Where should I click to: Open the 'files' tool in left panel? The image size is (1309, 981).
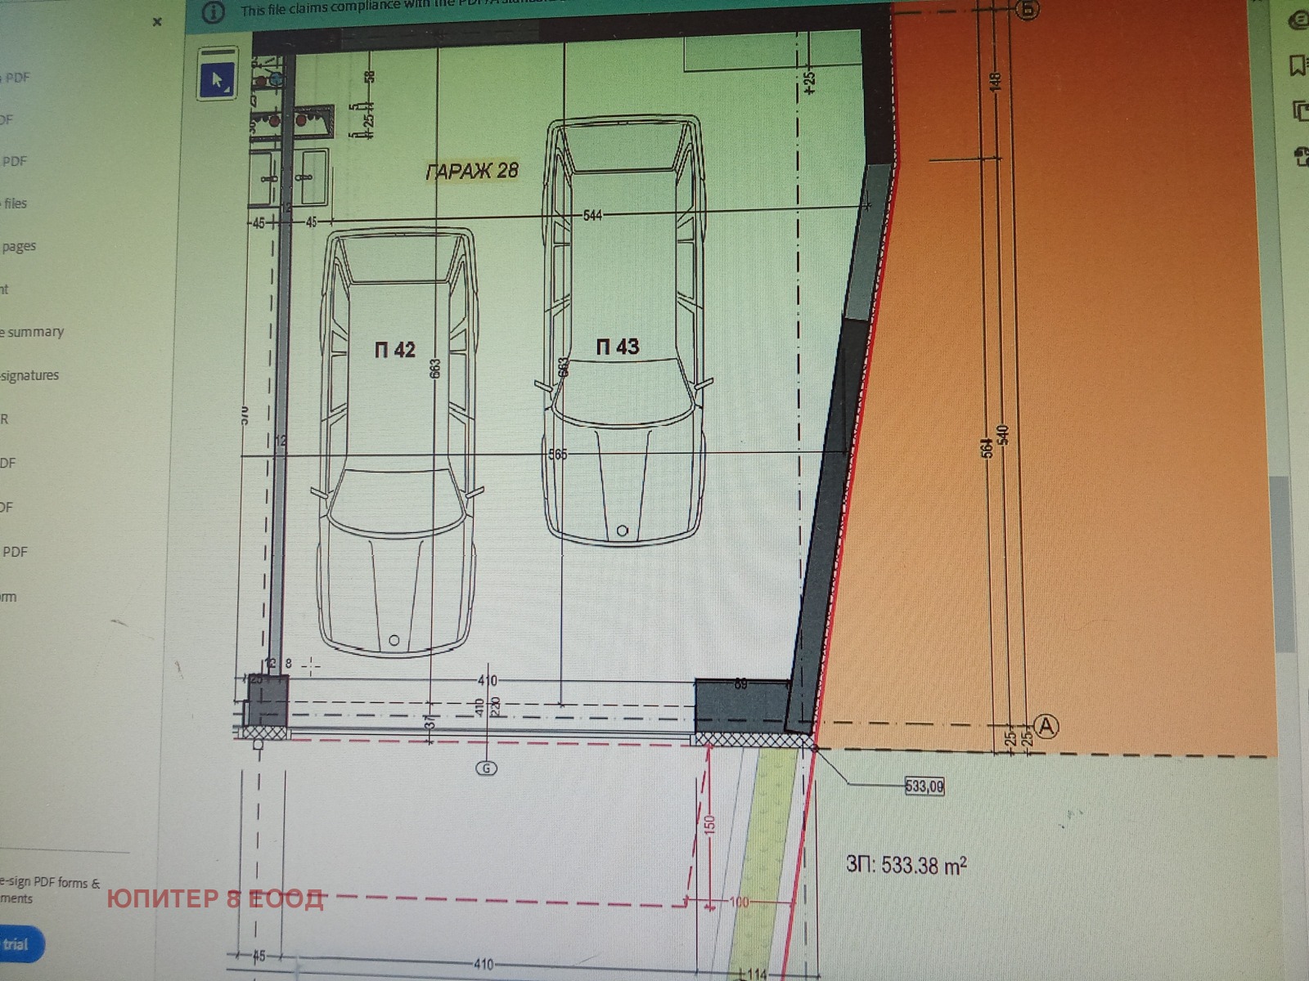click(16, 204)
